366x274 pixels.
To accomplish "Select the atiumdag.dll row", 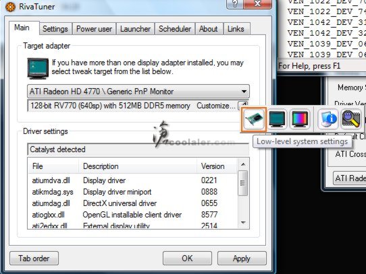I will [x=132, y=203].
